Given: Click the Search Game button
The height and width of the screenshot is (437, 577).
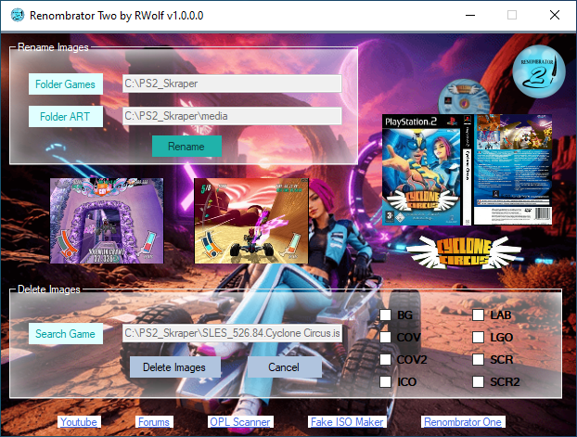Looking at the screenshot, I should point(66,333).
